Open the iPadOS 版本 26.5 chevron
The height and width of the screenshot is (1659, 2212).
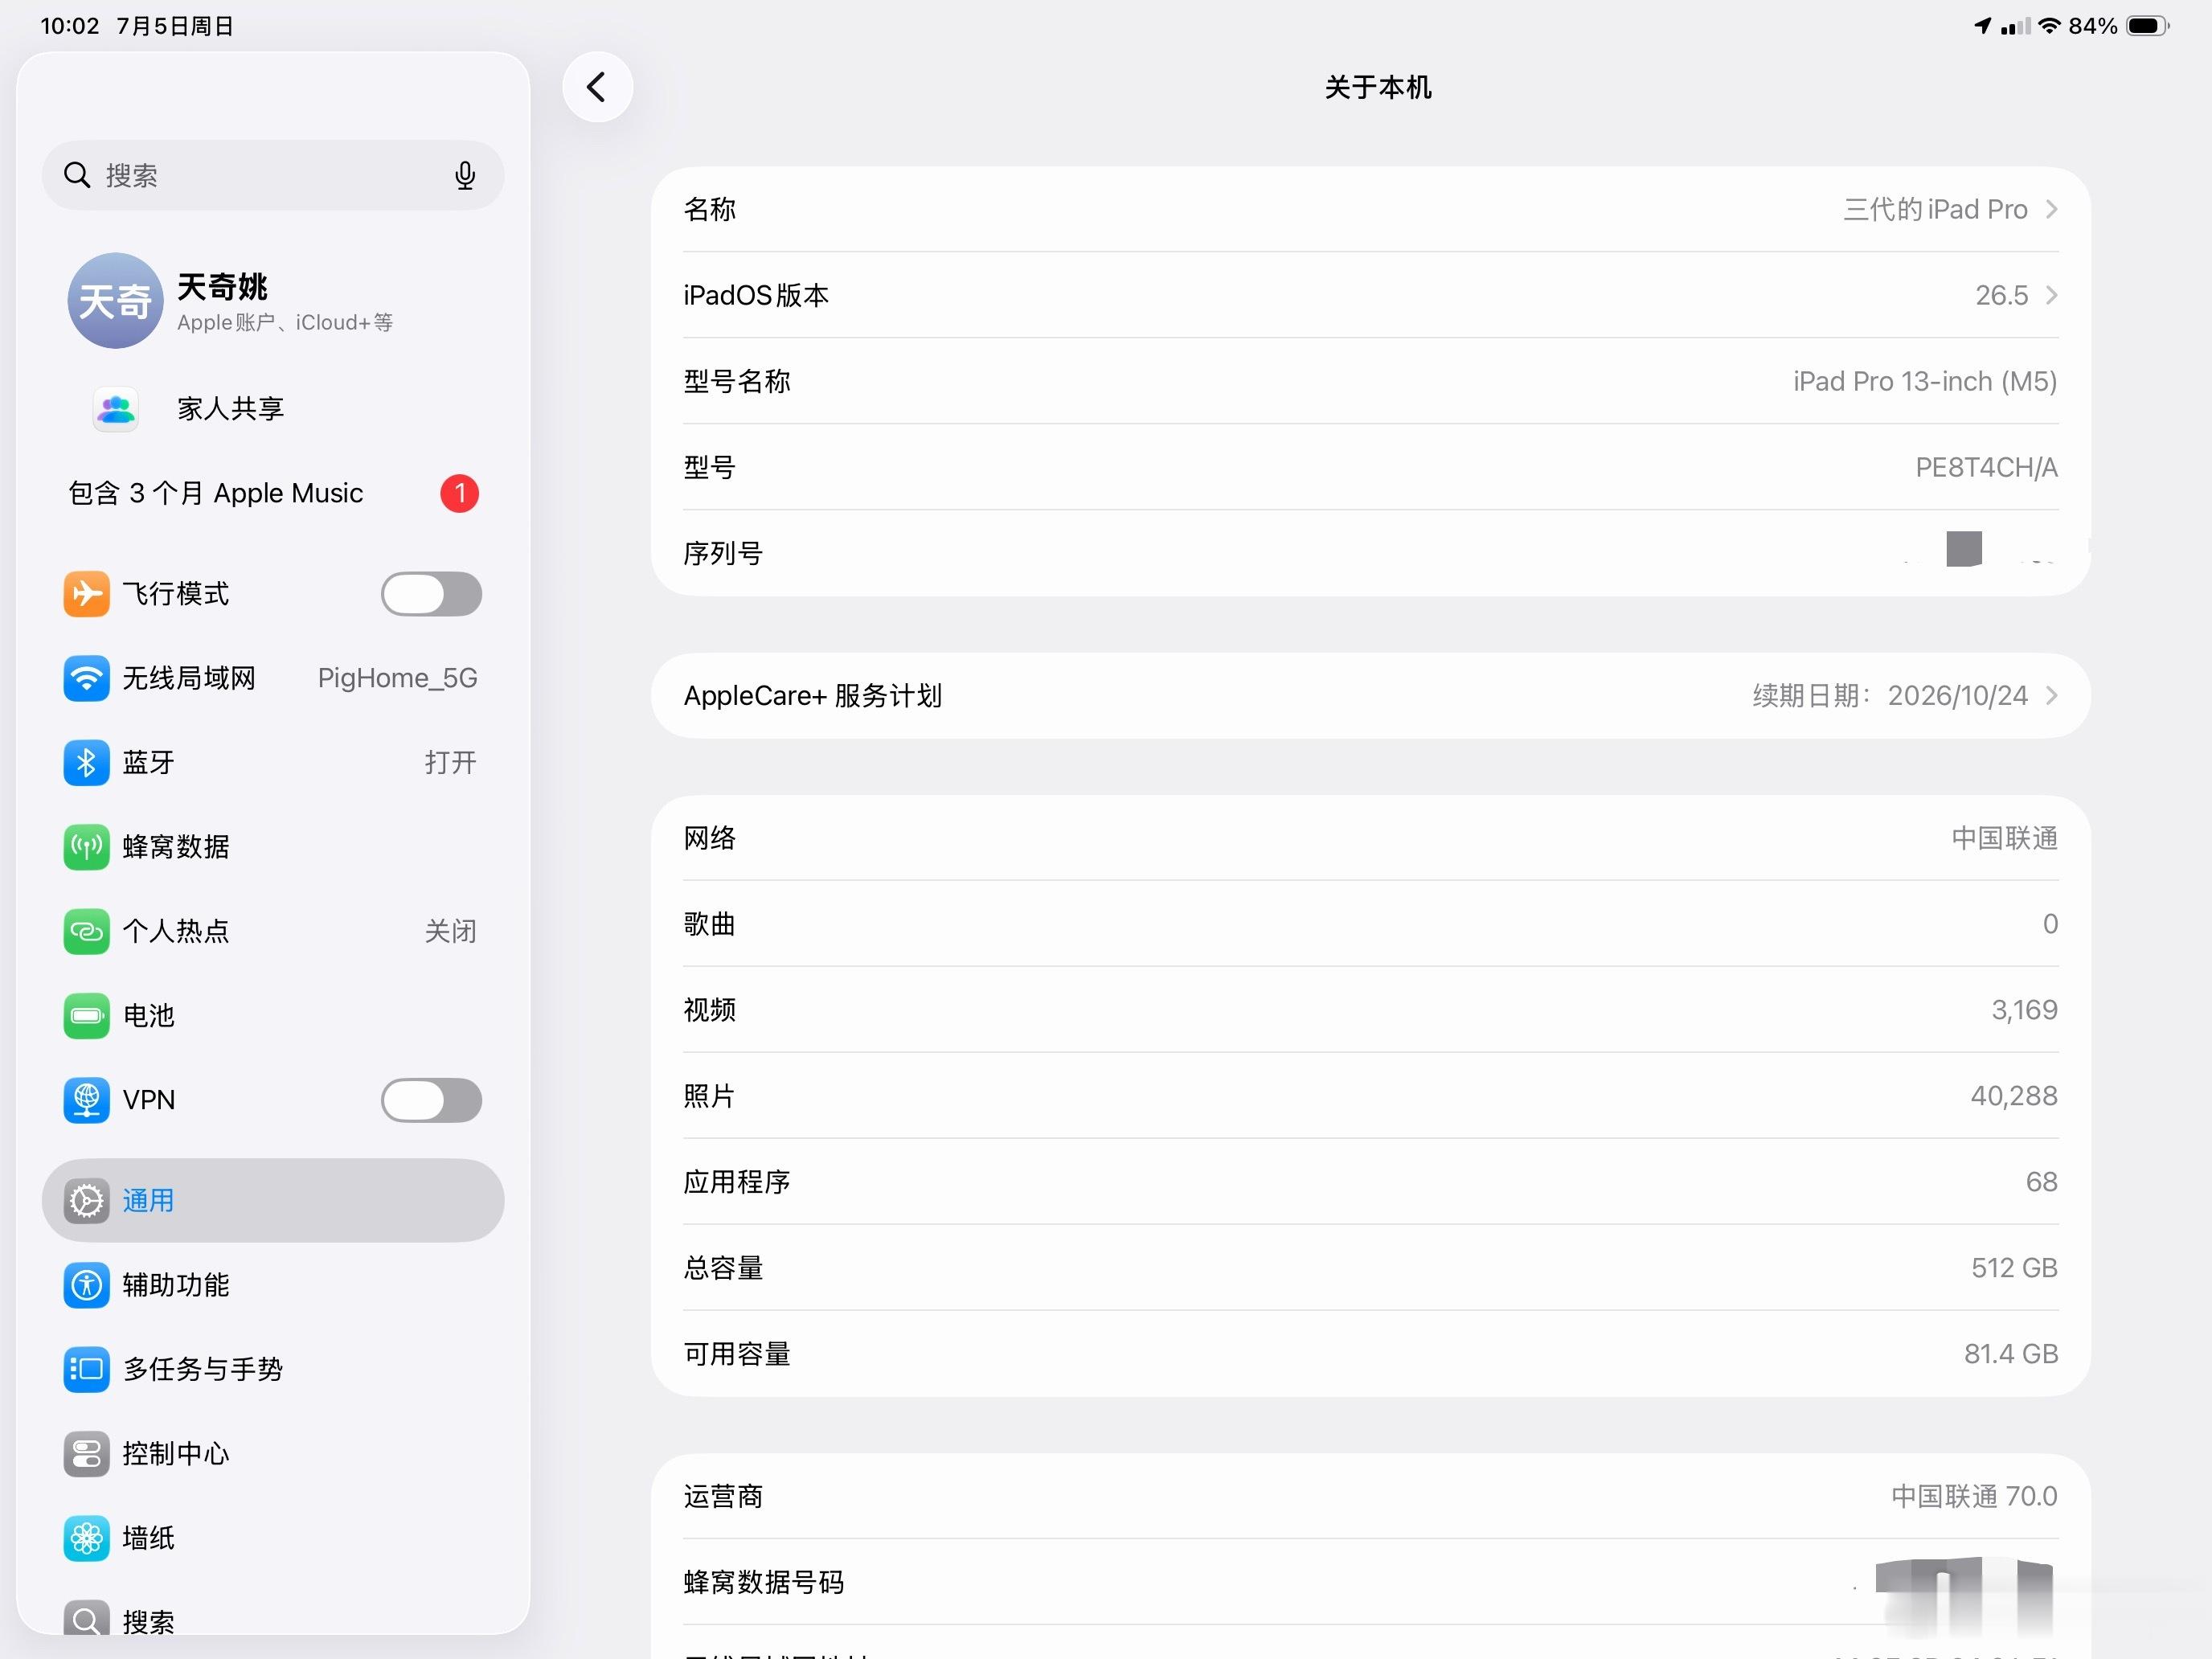point(2052,295)
